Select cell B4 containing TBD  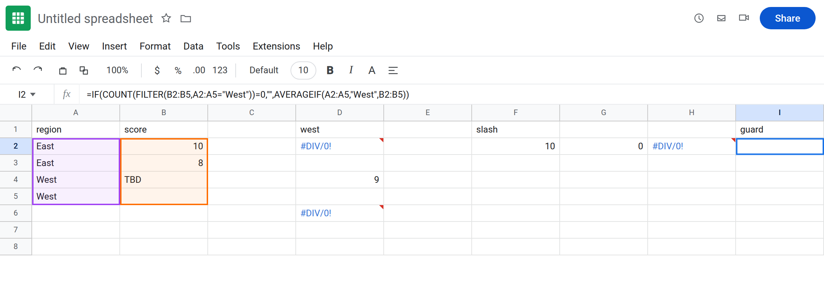164,180
